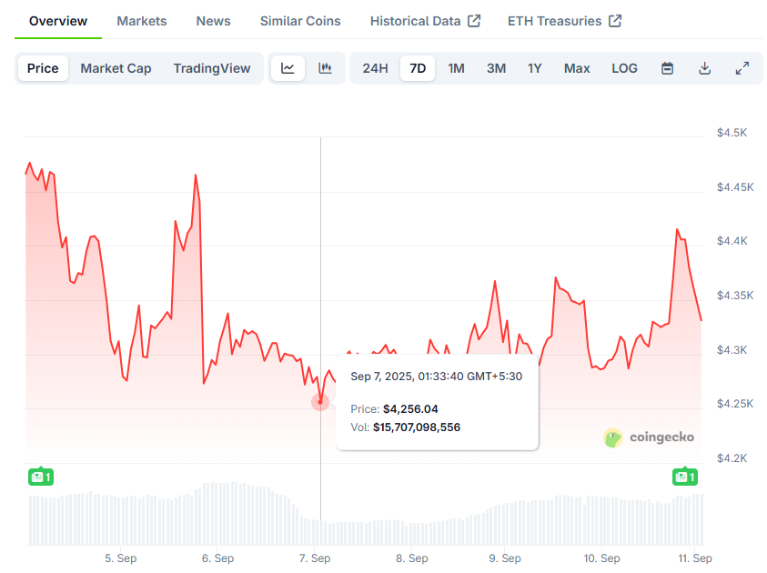Switch chart to Market Cap

[116, 68]
